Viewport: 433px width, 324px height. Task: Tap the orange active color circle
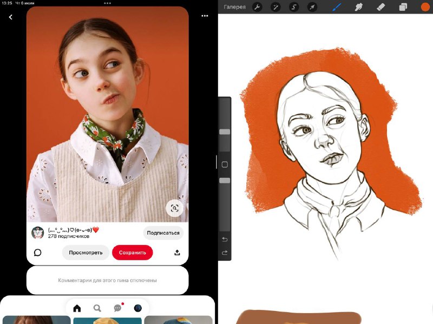click(425, 7)
